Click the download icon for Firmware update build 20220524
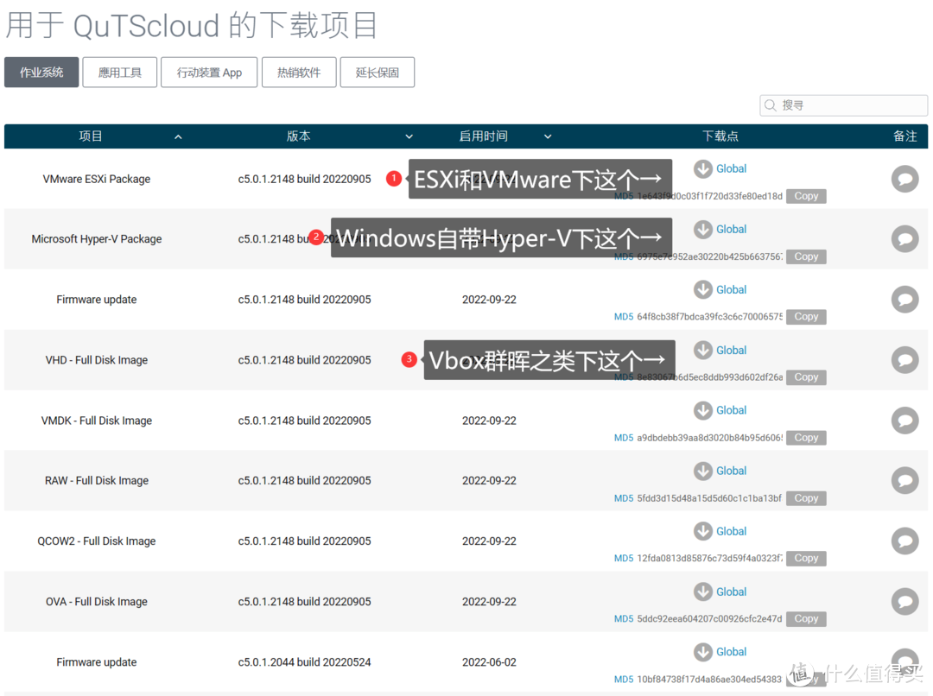933x696 pixels. click(x=702, y=652)
